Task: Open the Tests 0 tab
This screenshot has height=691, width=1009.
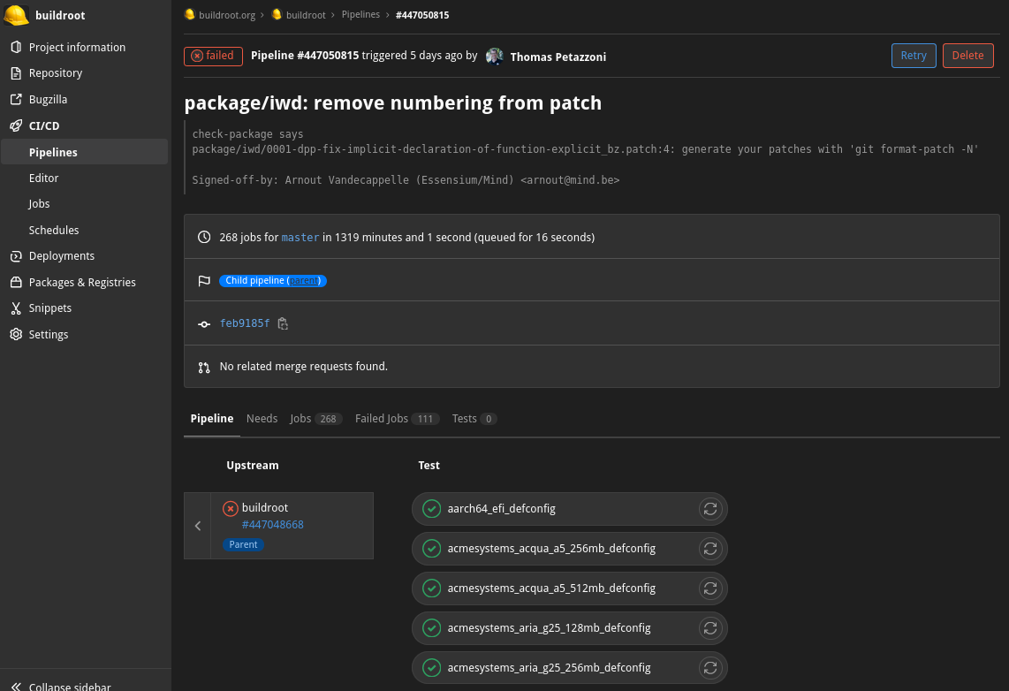Action: (474, 419)
